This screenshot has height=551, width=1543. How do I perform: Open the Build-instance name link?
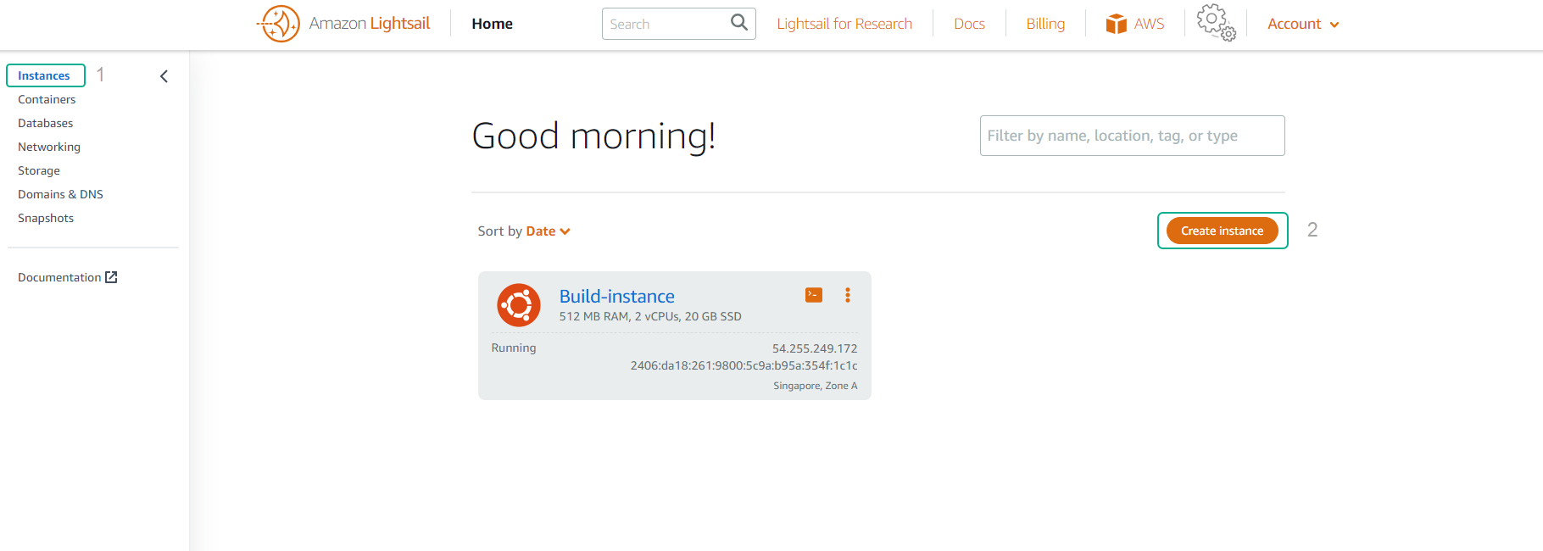pyautogui.click(x=617, y=296)
